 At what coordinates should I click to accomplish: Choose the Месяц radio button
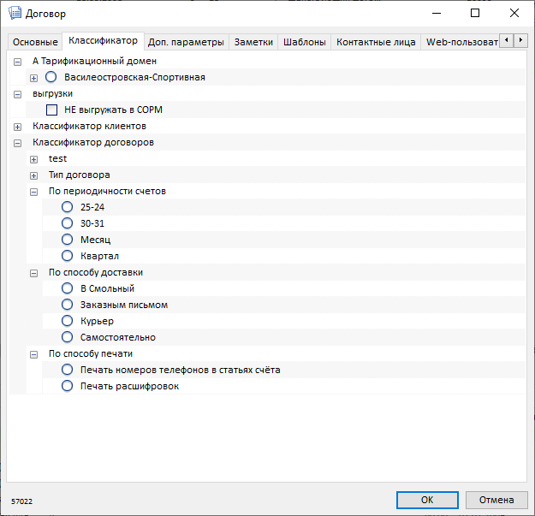coord(68,240)
